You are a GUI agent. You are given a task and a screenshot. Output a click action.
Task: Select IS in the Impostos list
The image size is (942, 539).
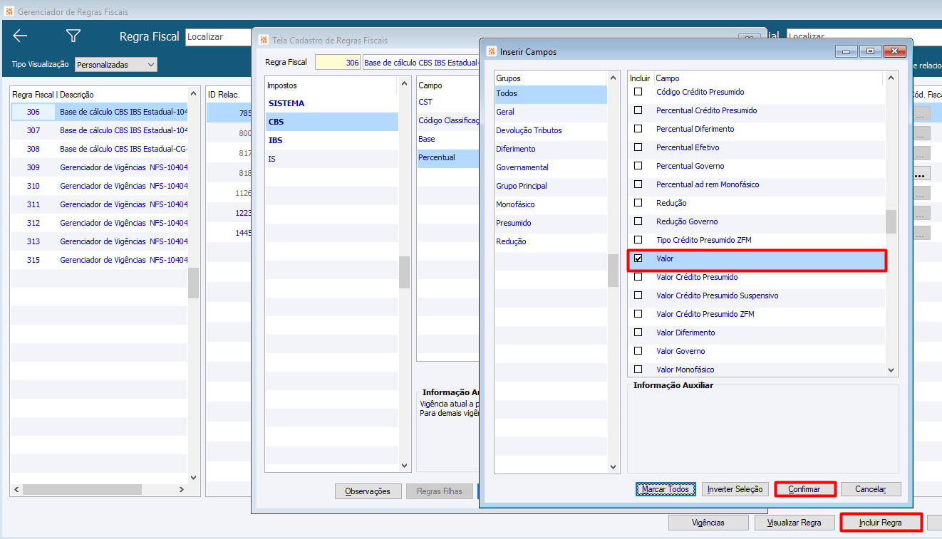click(331, 159)
